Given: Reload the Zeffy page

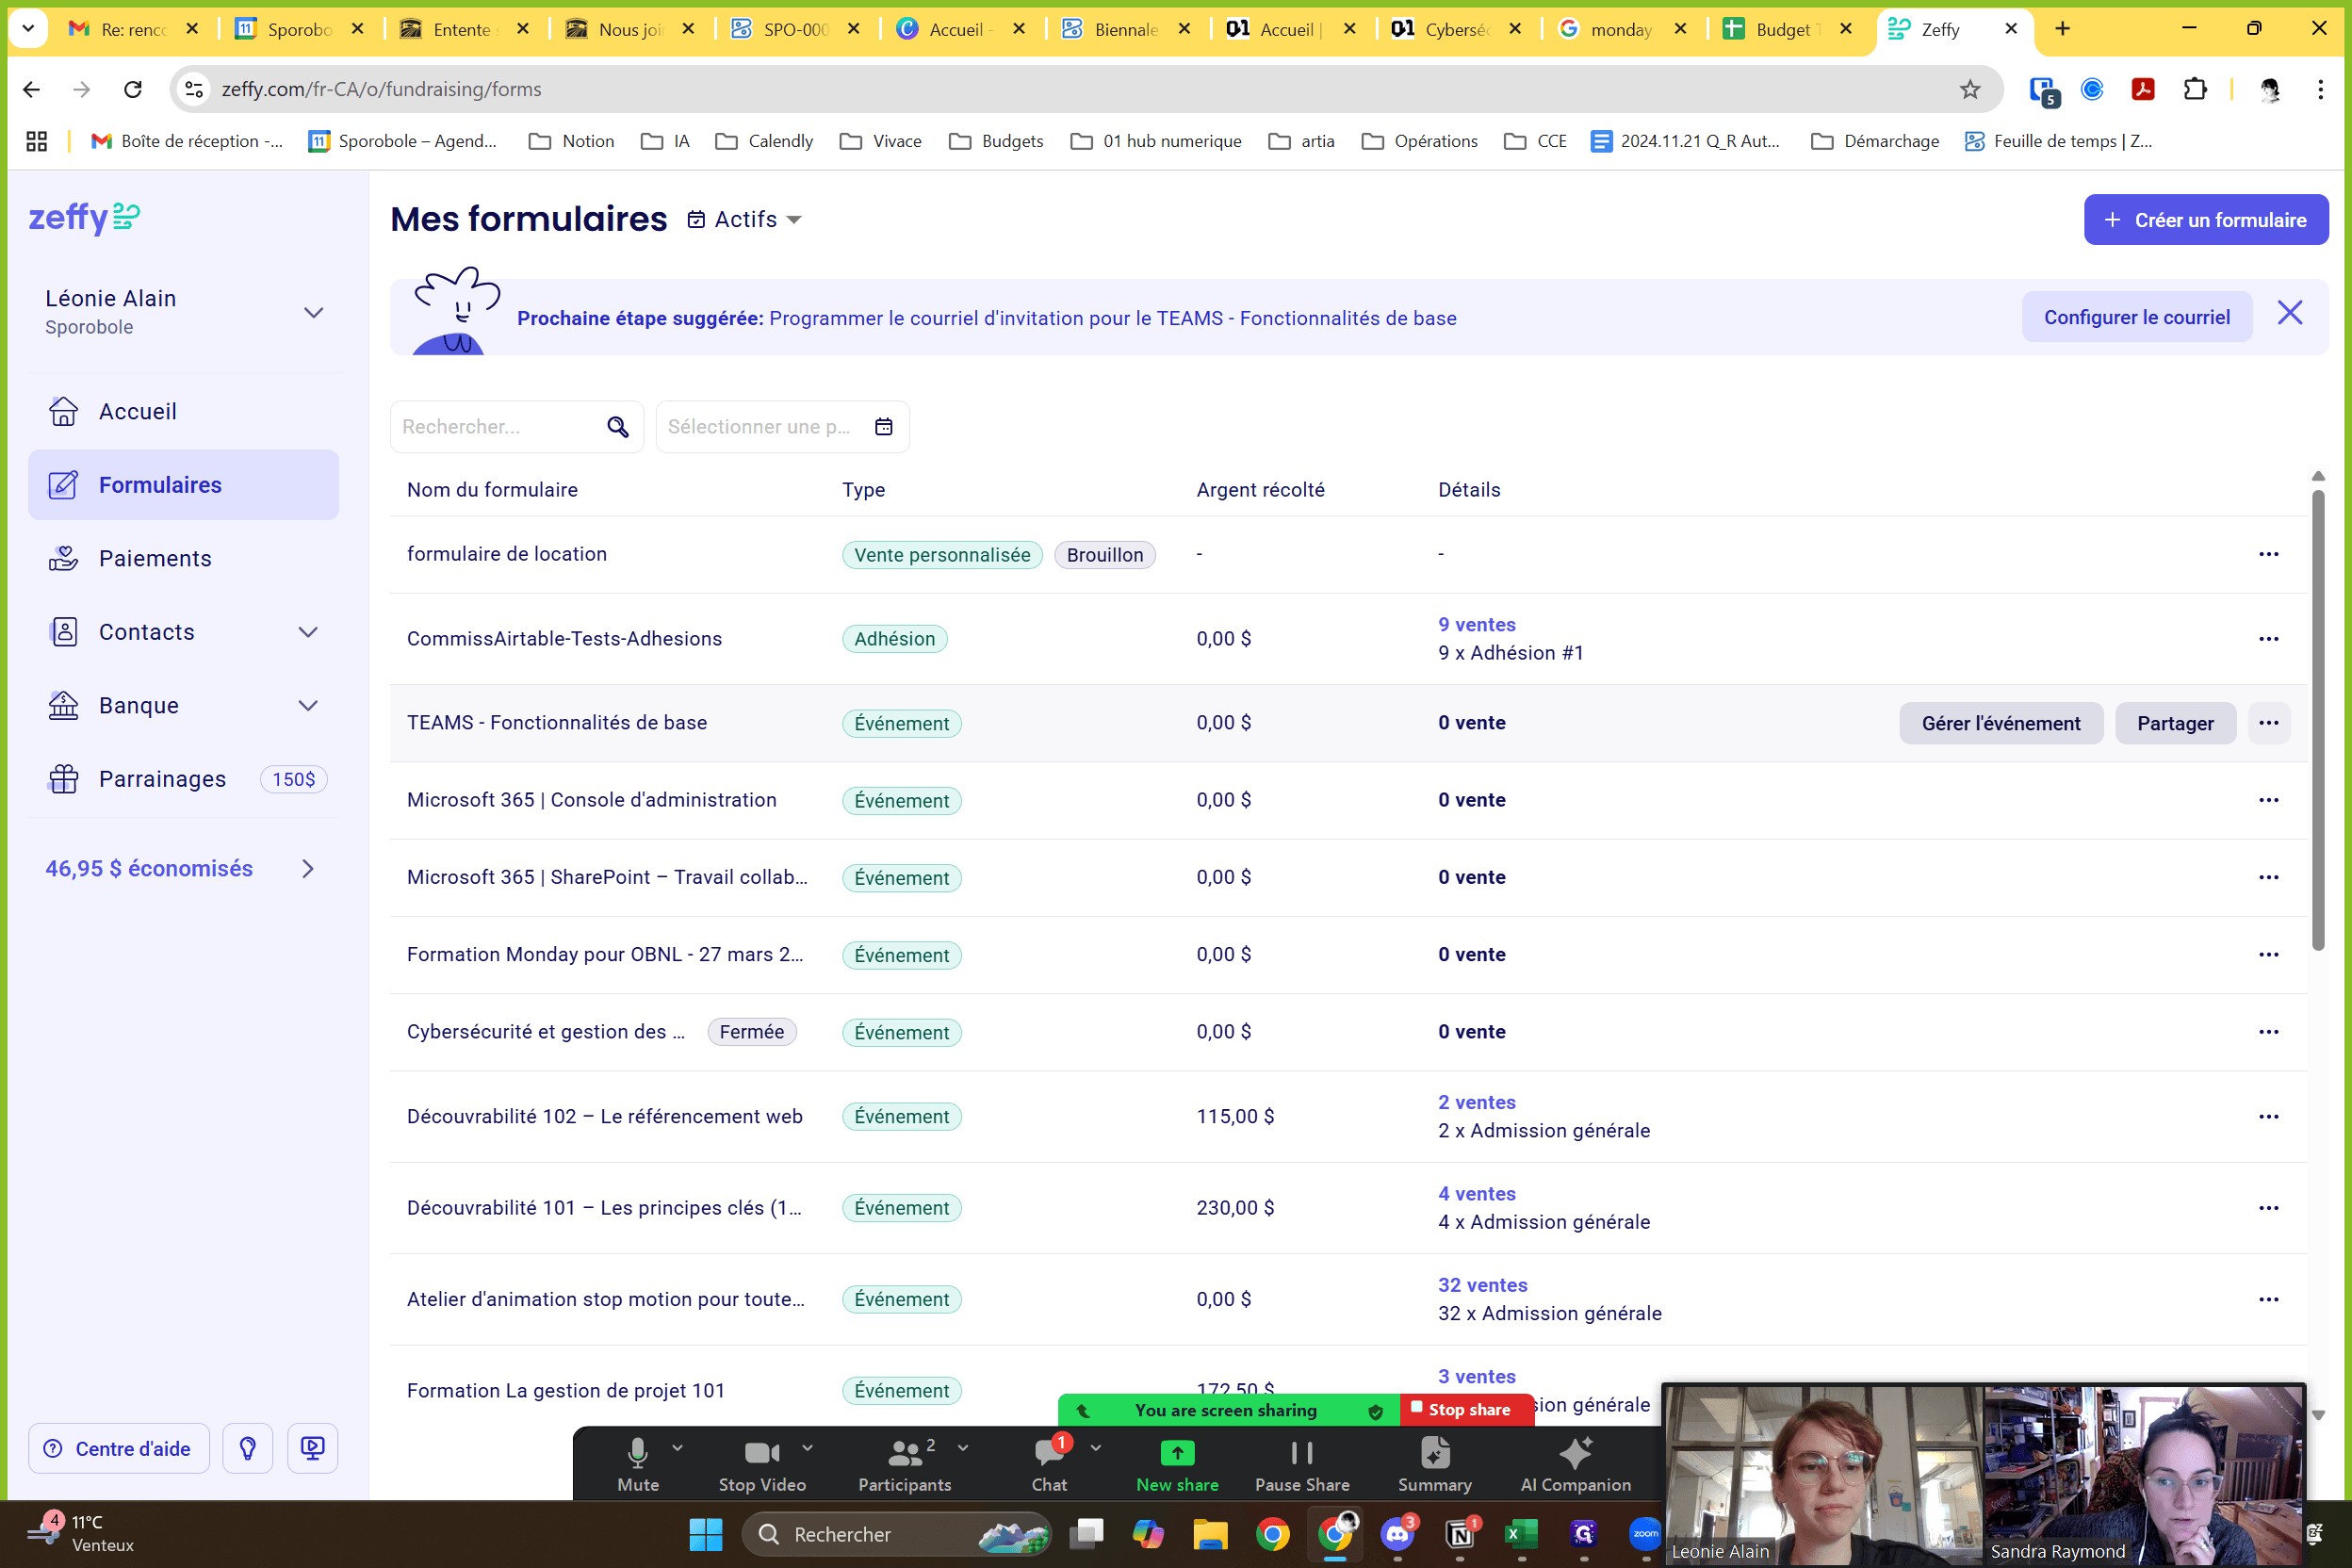Looking at the screenshot, I should pos(132,89).
